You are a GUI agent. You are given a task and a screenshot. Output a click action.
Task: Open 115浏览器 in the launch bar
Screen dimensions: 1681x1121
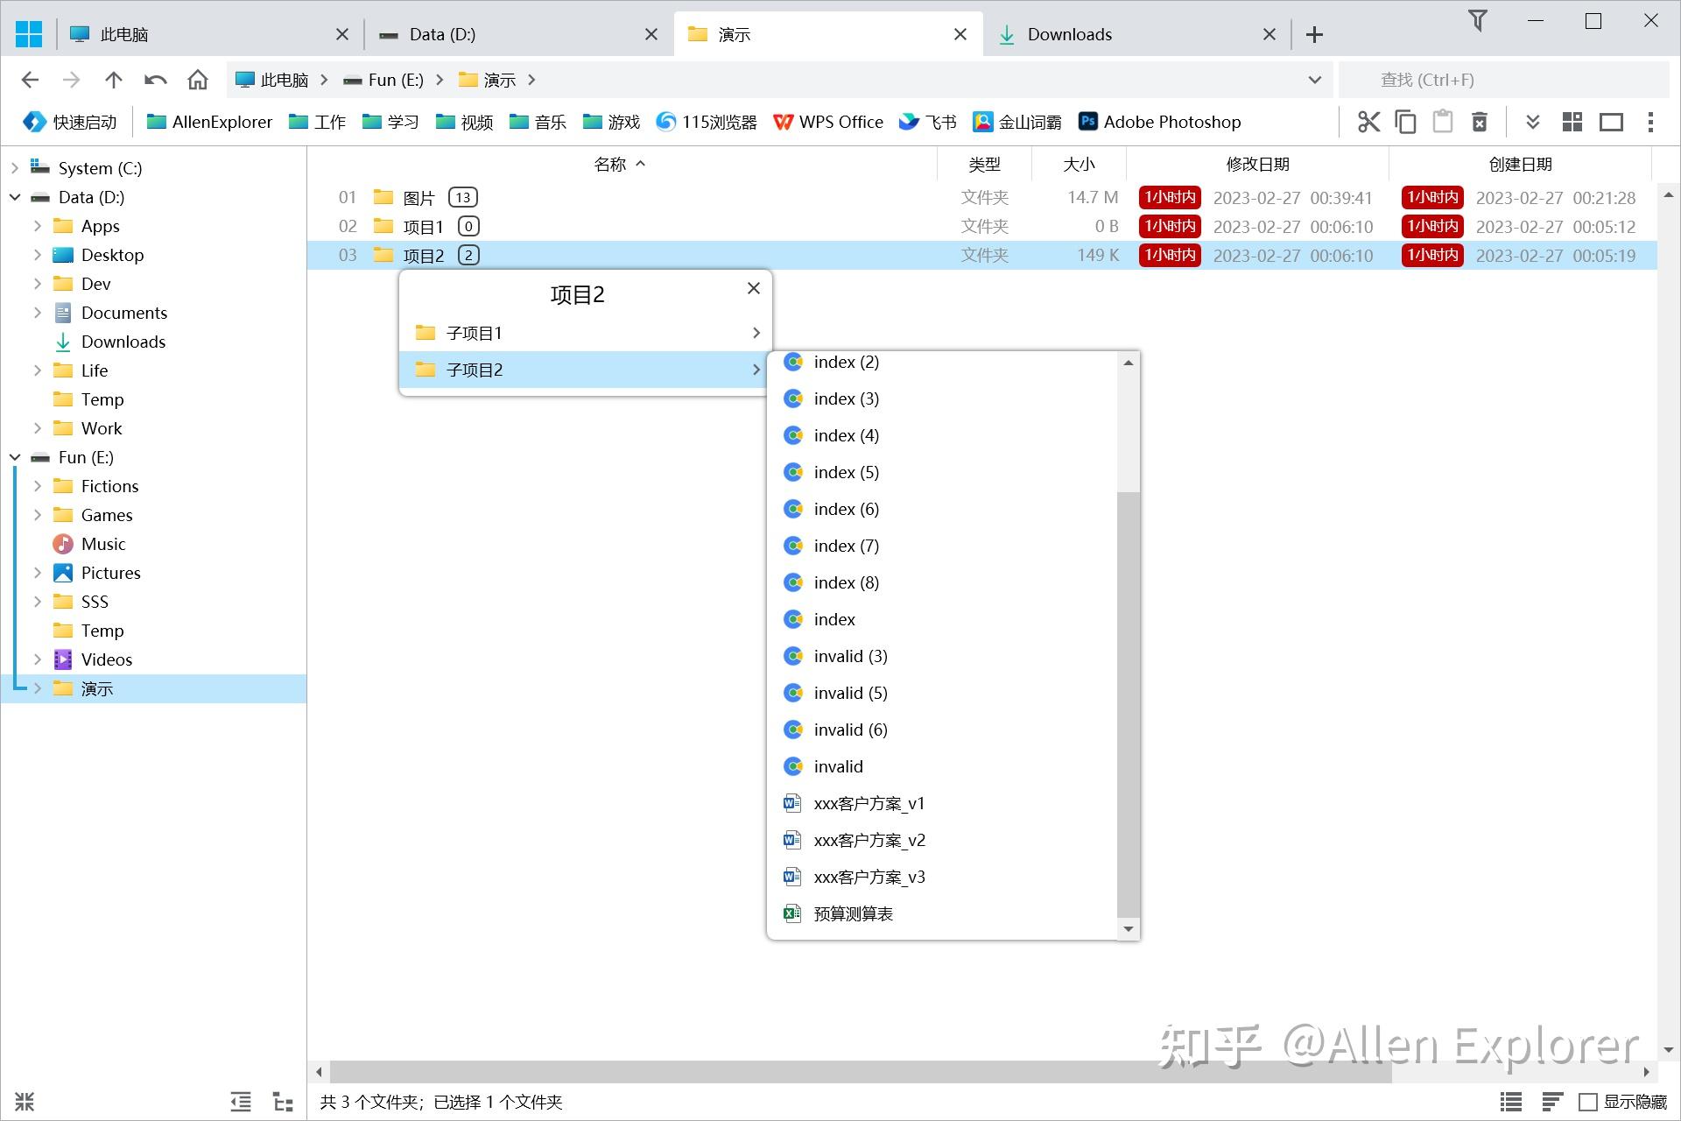click(x=705, y=122)
